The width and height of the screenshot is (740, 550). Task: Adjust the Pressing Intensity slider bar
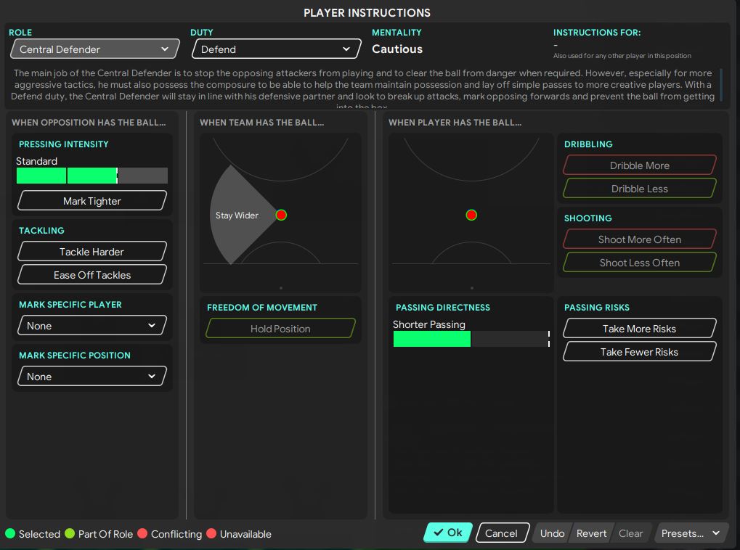click(92, 176)
